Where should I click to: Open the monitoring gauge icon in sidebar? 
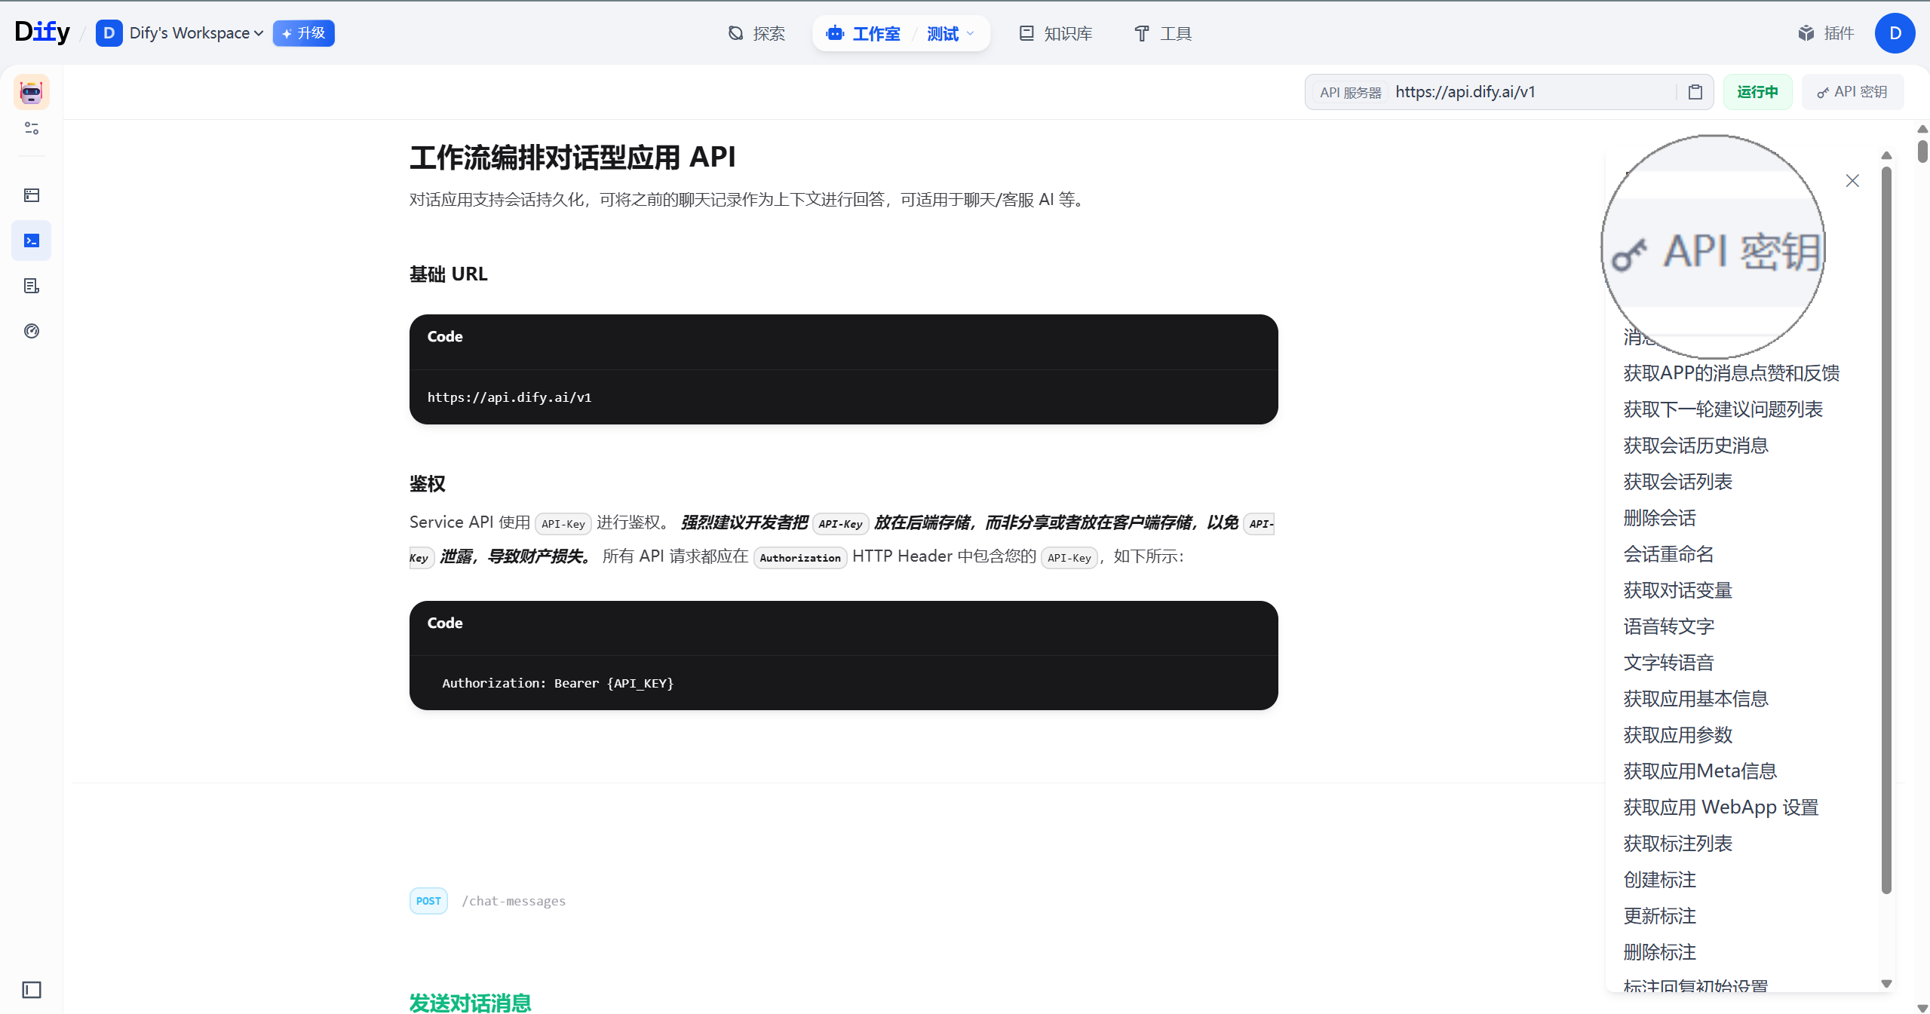click(32, 331)
